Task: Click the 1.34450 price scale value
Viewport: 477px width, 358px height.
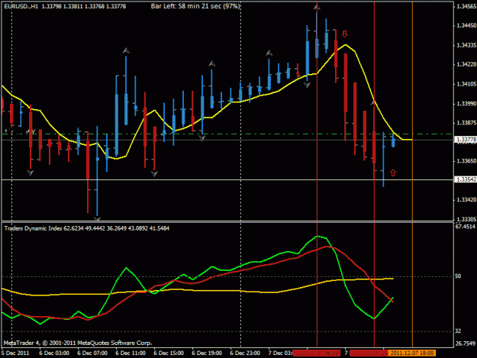Action: [x=466, y=25]
